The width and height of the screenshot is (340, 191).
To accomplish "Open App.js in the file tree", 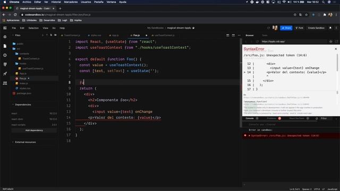I will 21,73.
